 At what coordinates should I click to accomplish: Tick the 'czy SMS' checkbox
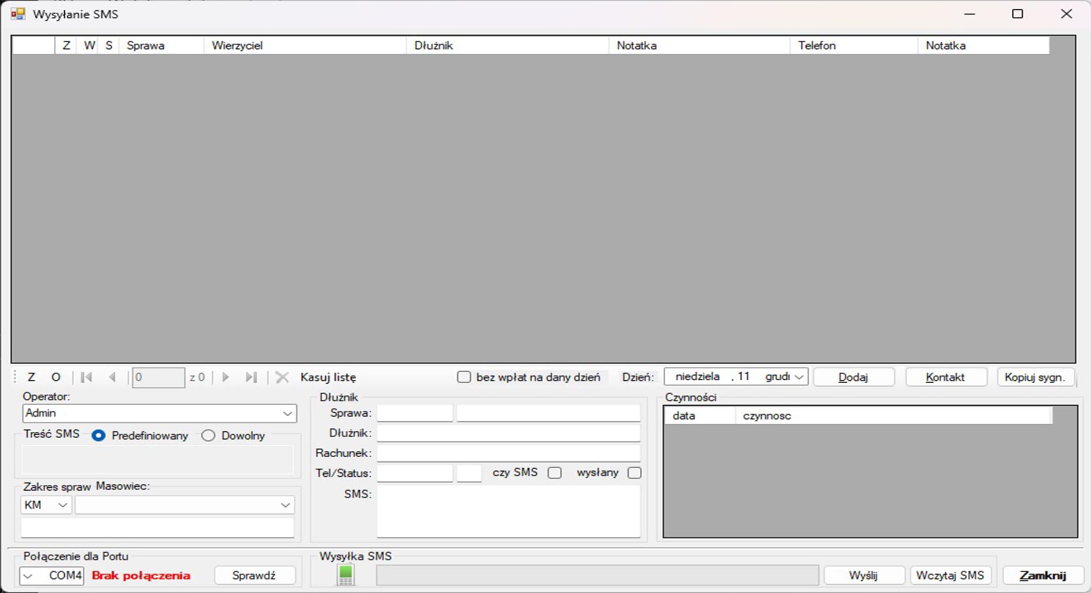tap(554, 473)
